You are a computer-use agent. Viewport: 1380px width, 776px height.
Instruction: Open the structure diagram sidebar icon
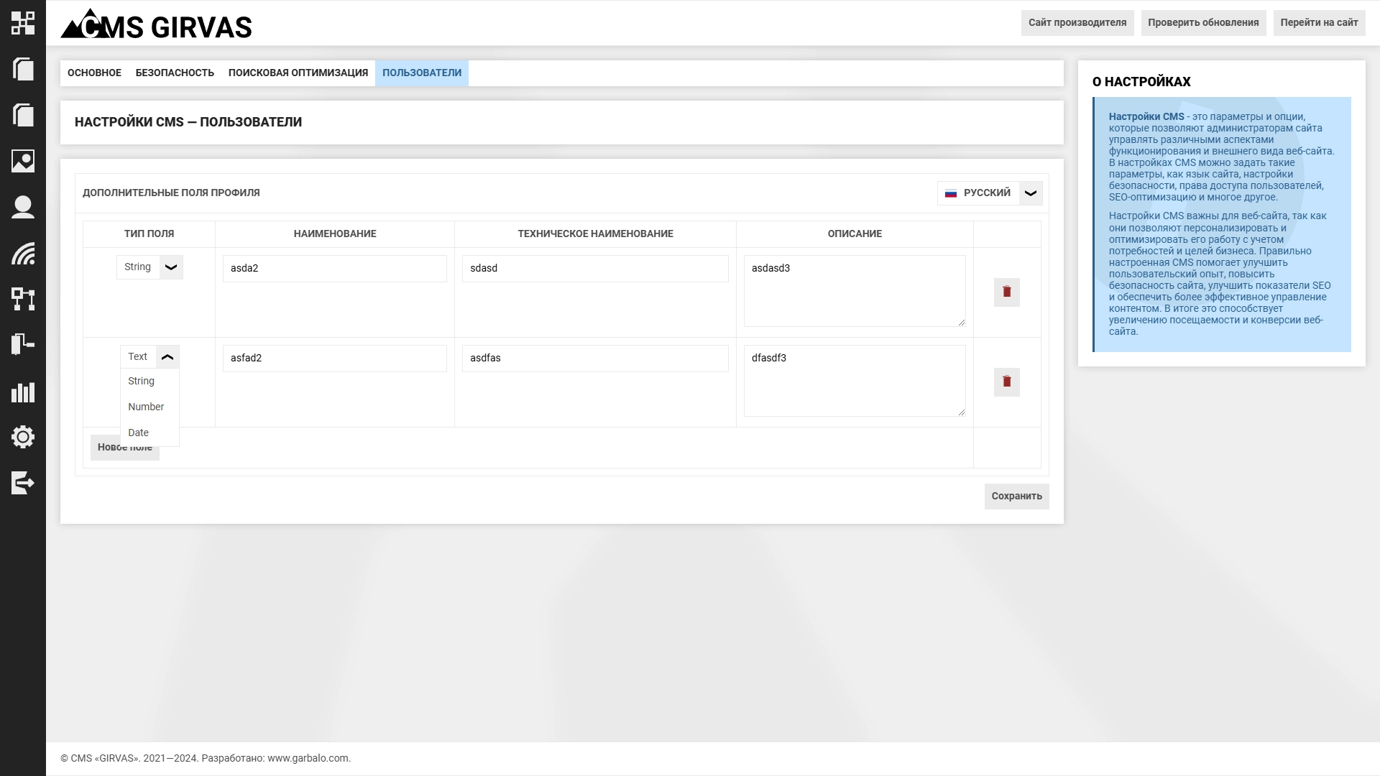point(23,299)
